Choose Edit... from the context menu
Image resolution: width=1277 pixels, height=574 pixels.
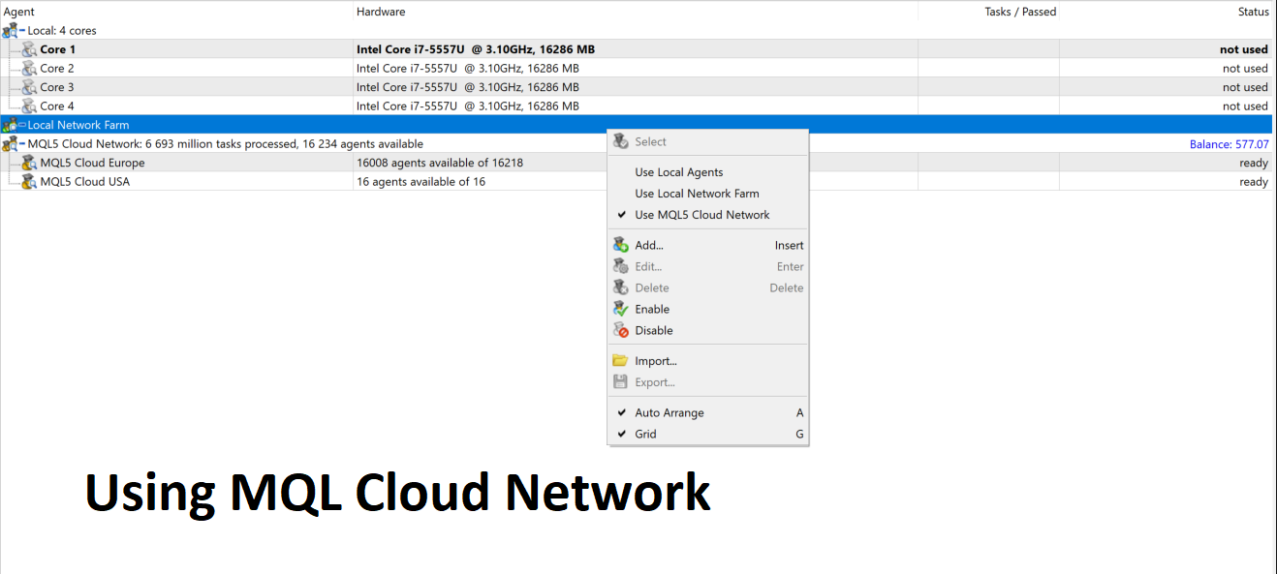coord(707,266)
